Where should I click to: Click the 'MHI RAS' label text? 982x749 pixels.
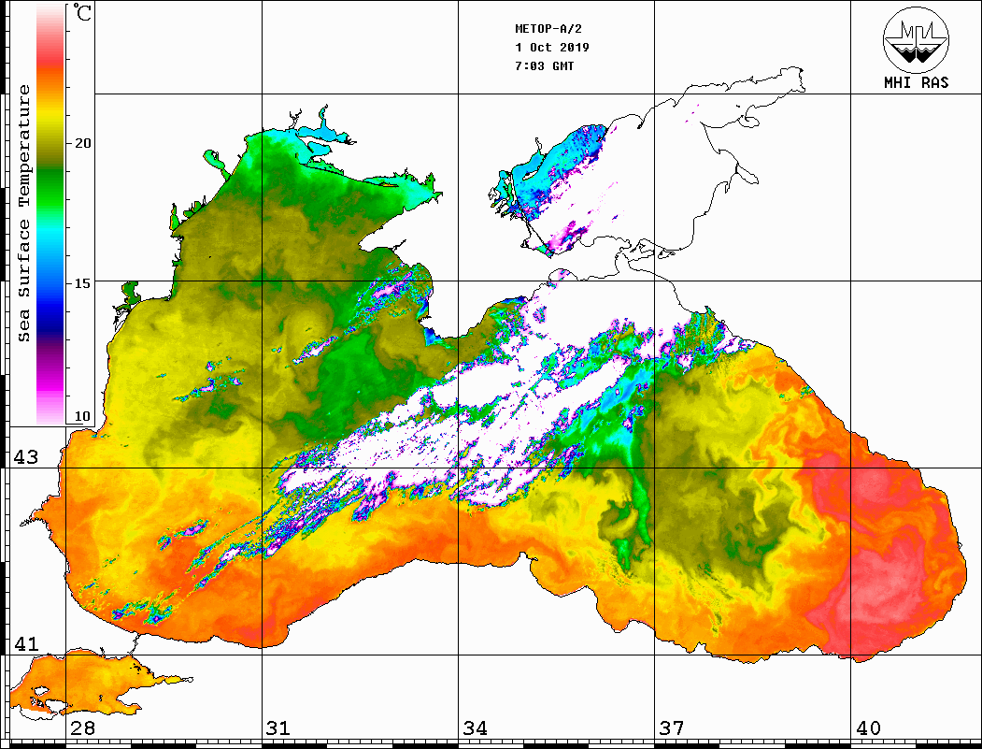[917, 82]
